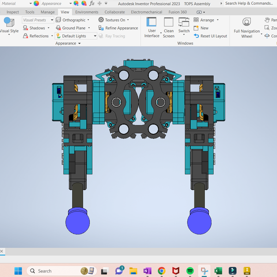This screenshot has height=277, width=277.
Task: Click the Material color wheel icon
Action: coord(36,3)
